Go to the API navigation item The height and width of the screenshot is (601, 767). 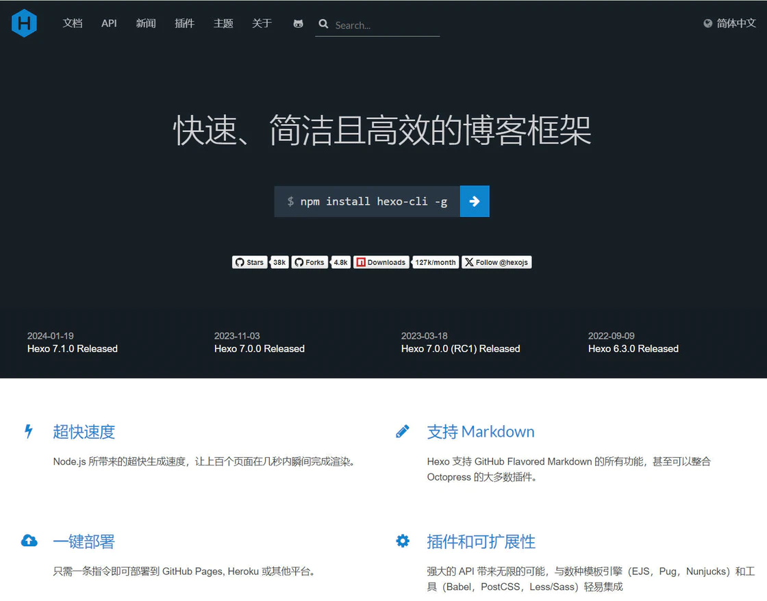(x=109, y=23)
